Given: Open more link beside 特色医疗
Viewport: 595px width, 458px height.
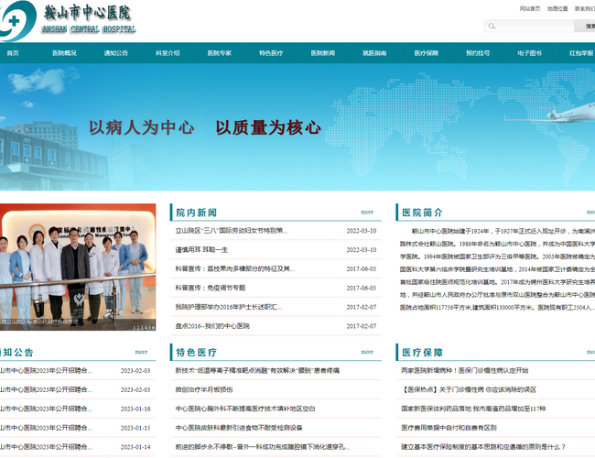Looking at the screenshot, I should click(x=366, y=351).
